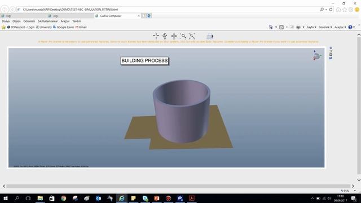Choose the zoom fit-all tool

192,36
